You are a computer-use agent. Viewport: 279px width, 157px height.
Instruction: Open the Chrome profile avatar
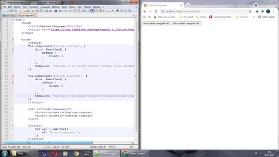(x=268, y=11)
